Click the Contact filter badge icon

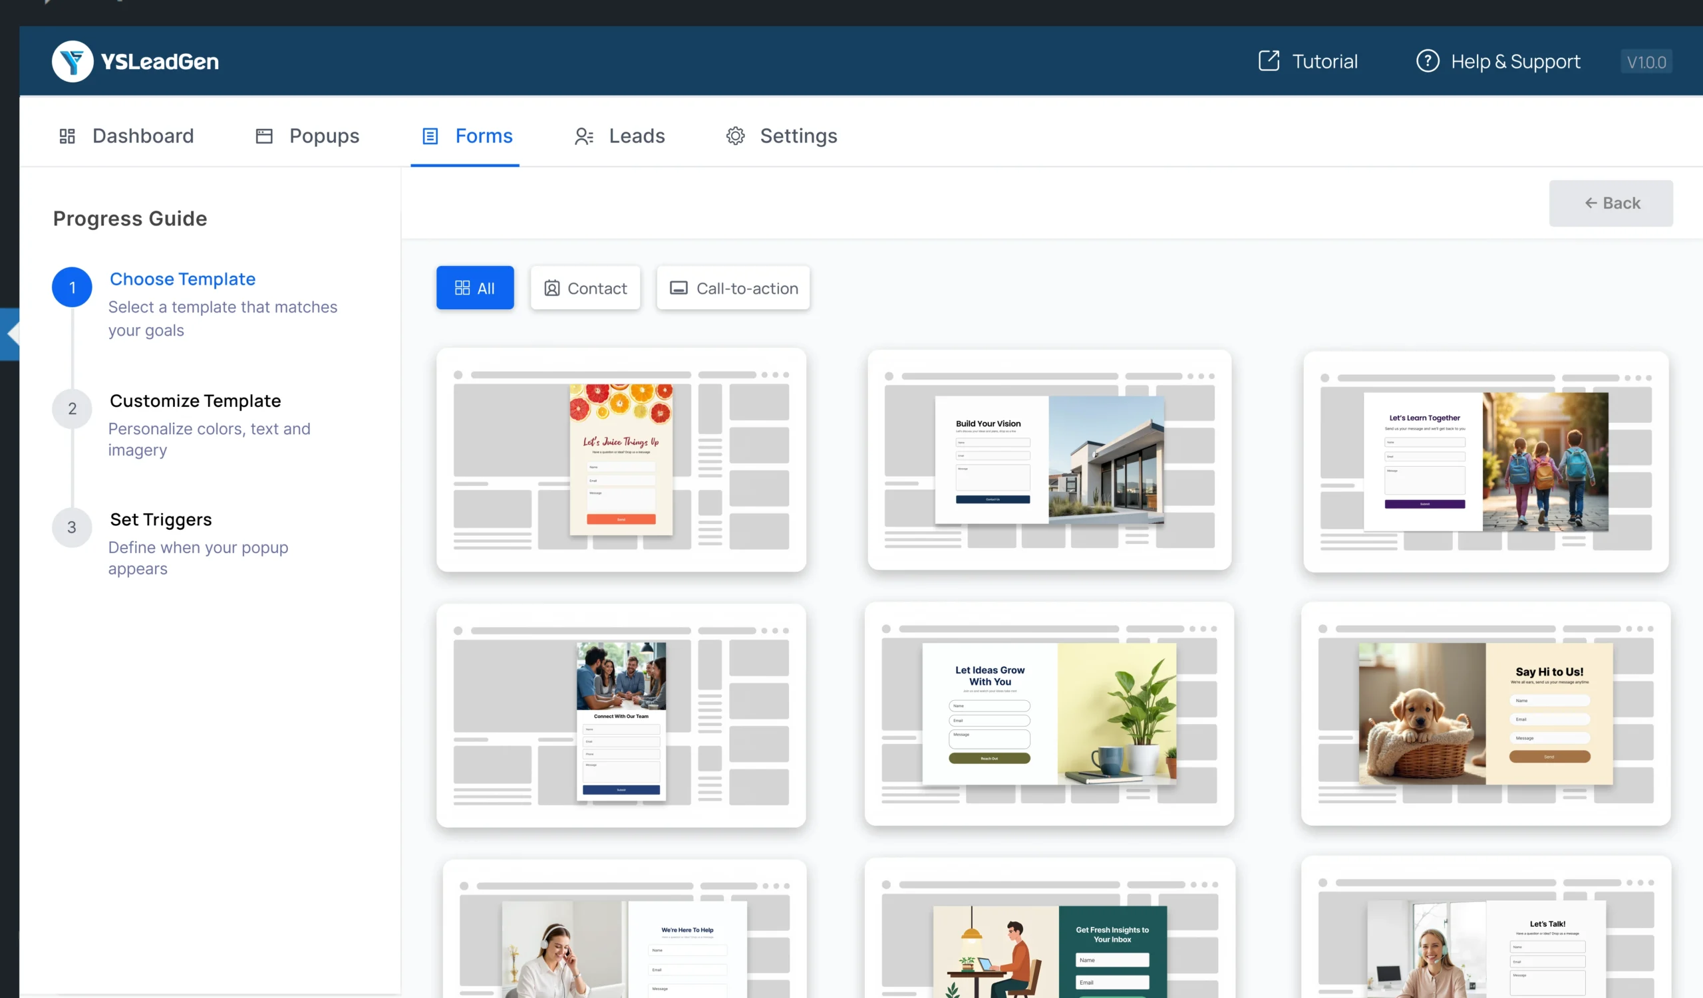(552, 289)
